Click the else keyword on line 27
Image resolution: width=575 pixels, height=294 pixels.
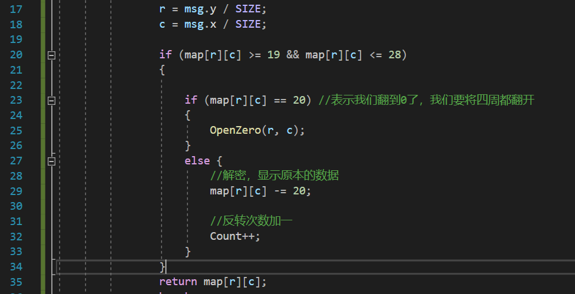197,161
